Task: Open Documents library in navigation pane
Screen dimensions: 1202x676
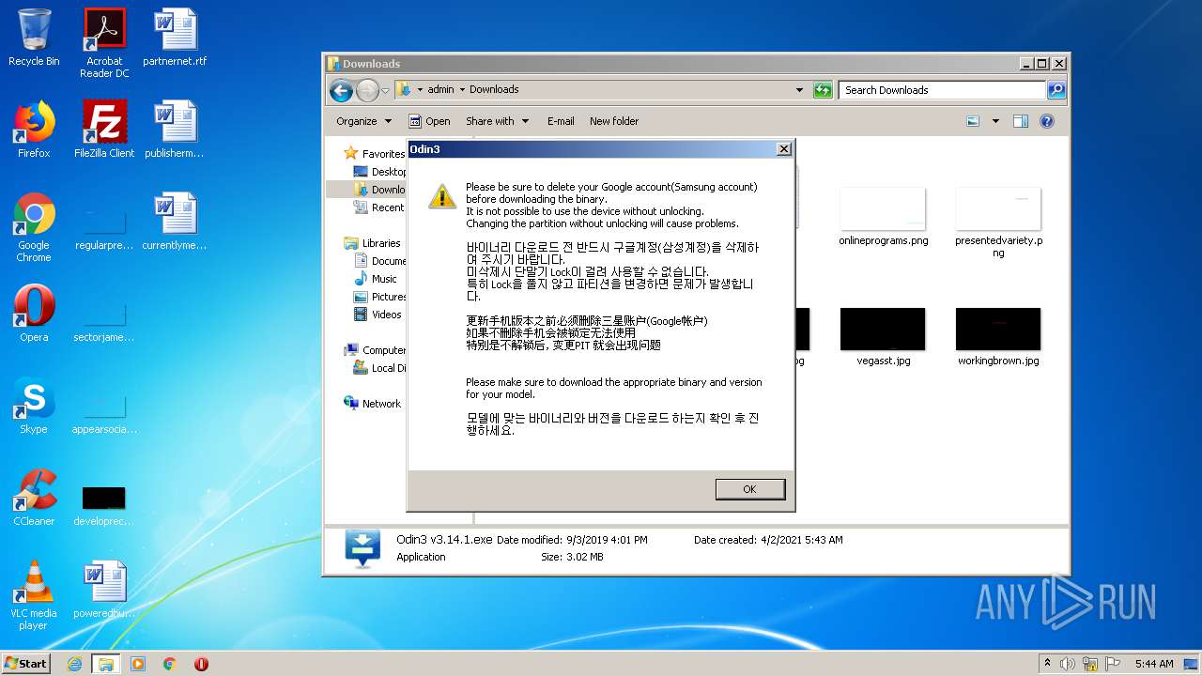Action: click(x=379, y=261)
